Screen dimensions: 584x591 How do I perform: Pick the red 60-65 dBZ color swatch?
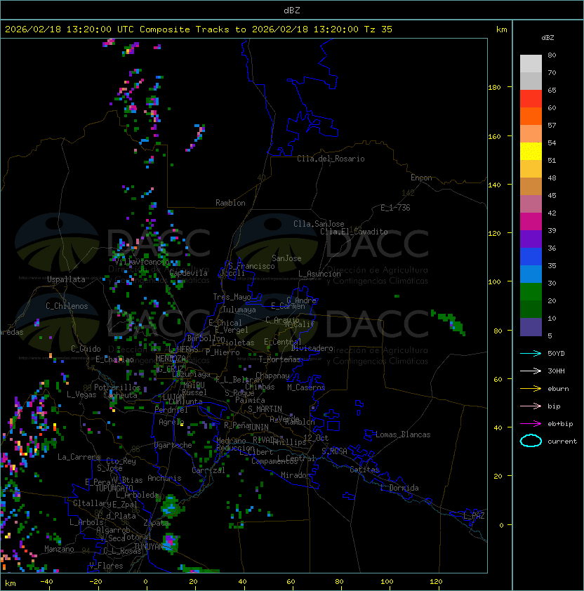(x=531, y=99)
